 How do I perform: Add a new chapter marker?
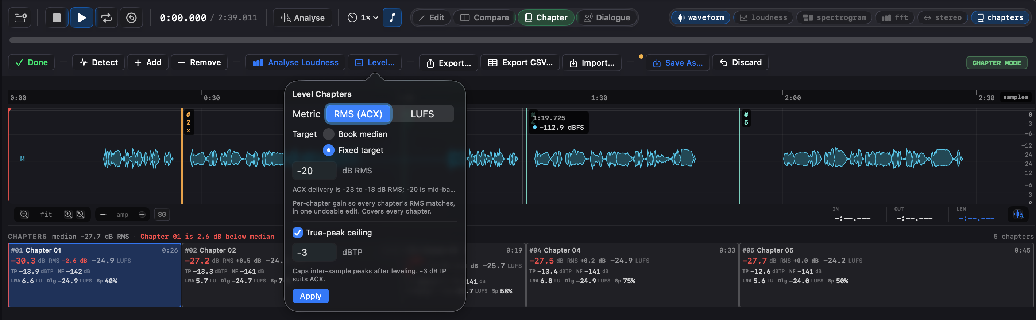pyautogui.click(x=148, y=63)
